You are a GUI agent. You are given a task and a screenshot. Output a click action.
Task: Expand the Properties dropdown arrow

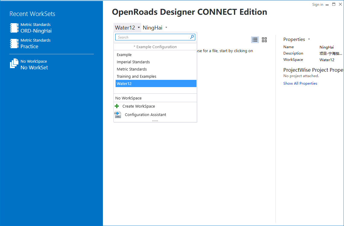pyautogui.click(x=309, y=39)
